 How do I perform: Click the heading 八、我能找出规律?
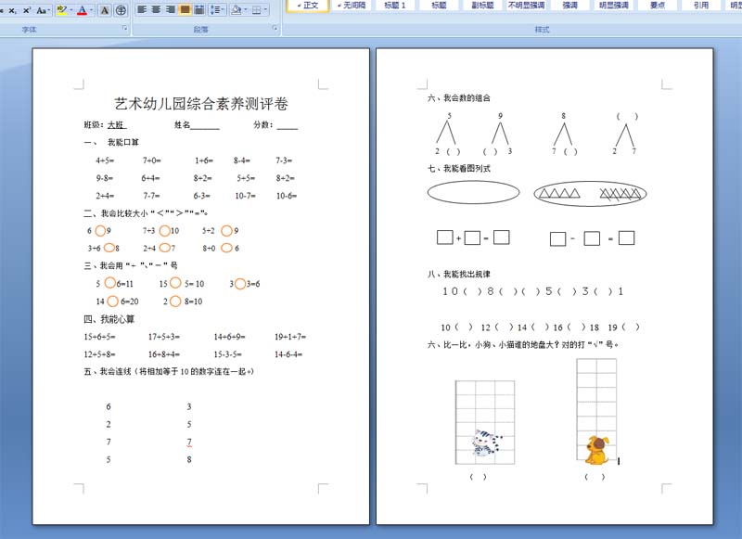pos(459,274)
